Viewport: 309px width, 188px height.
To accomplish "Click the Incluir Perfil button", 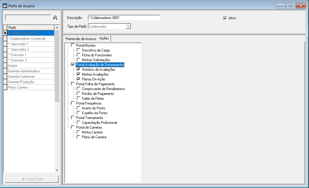I will [32, 179].
